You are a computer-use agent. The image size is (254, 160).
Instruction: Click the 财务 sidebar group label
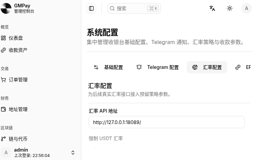pyautogui.click(x=5, y=98)
